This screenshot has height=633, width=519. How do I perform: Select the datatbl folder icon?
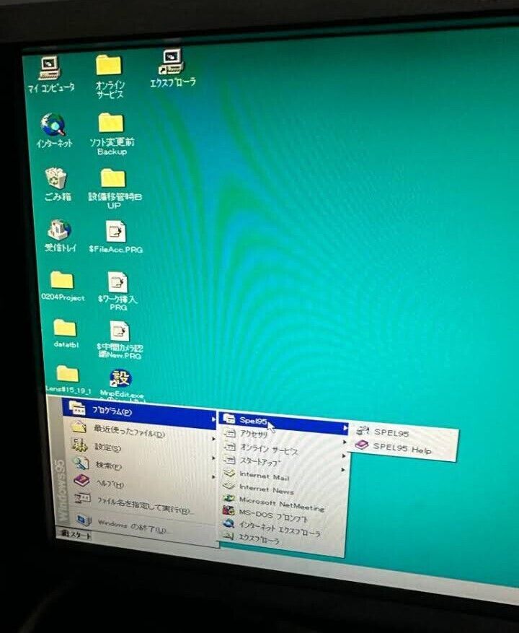(65, 328)
